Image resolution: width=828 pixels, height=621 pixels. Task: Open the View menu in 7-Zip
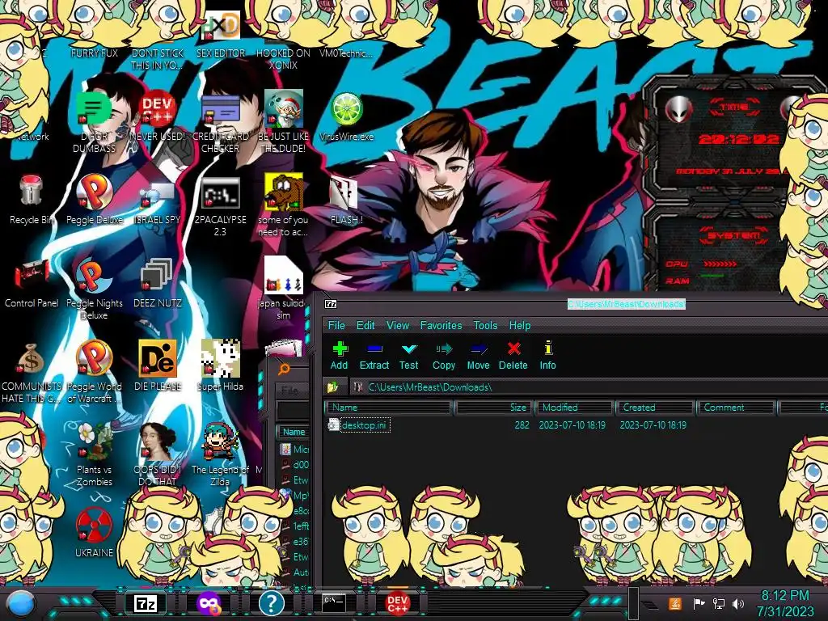(398, 325)
